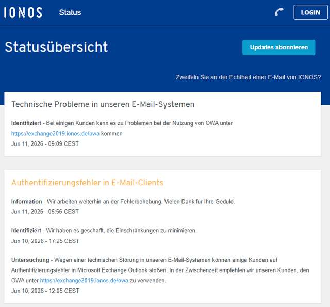Click the 'Information' status label
330x307 pixels.
point(27,202)
